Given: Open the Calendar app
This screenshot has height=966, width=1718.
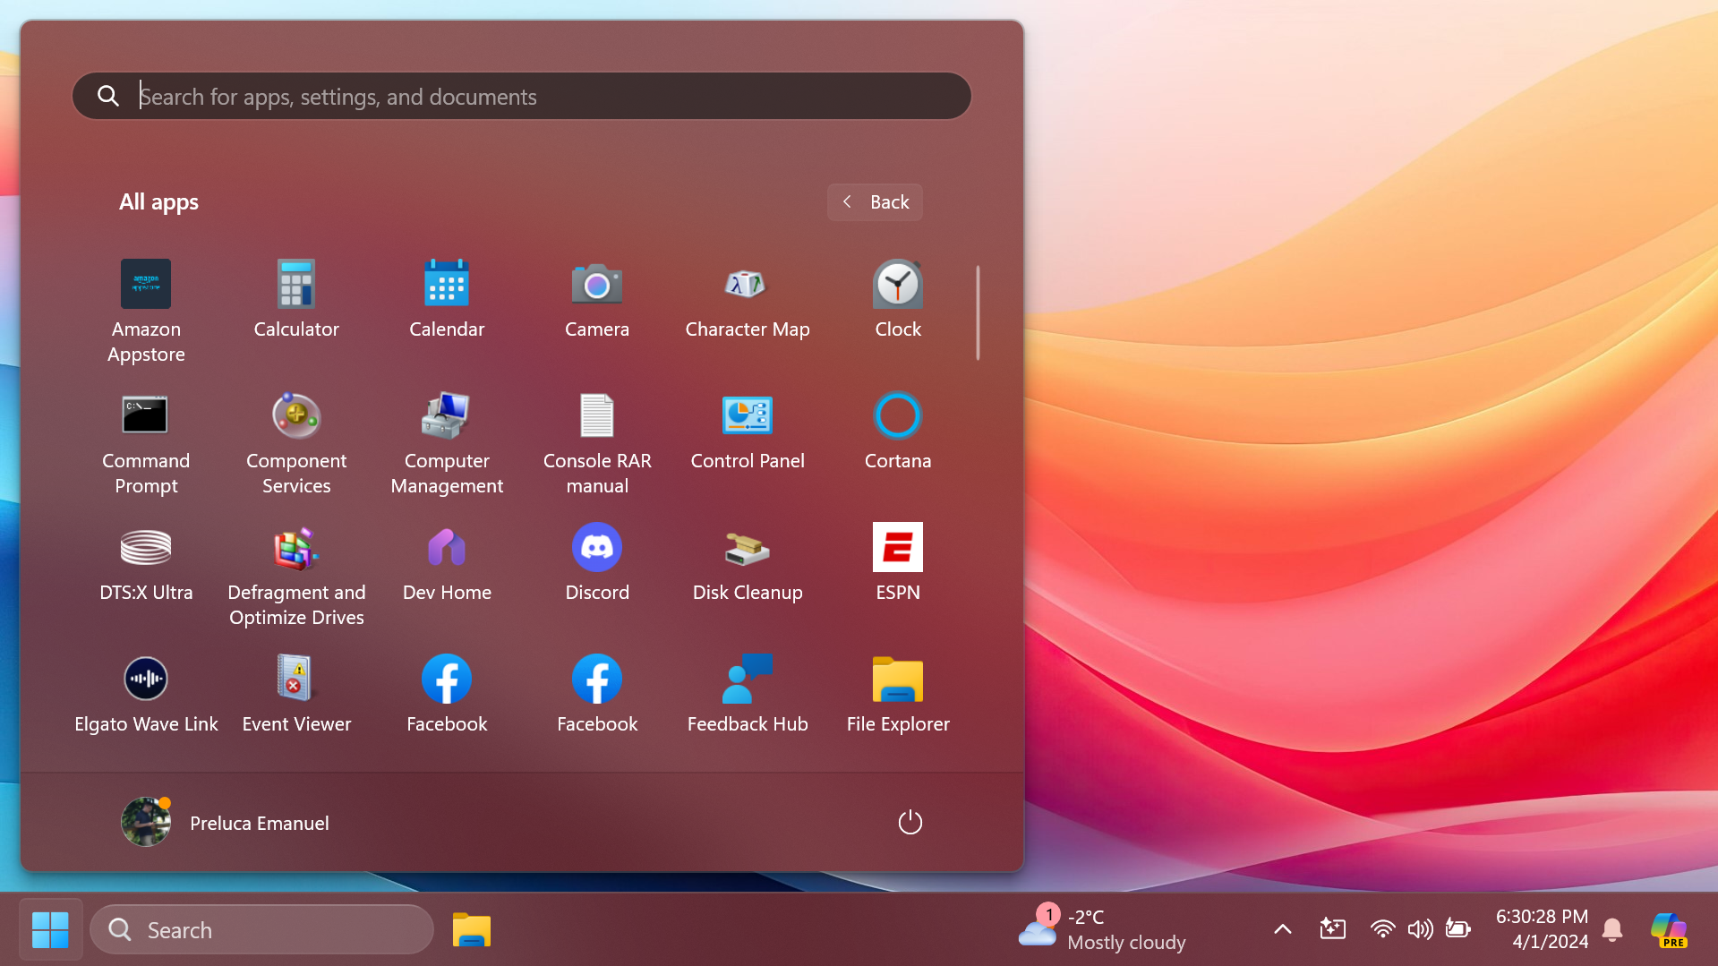Looking at the screenshot, I should pyautogui.click(x=447, y=299).
